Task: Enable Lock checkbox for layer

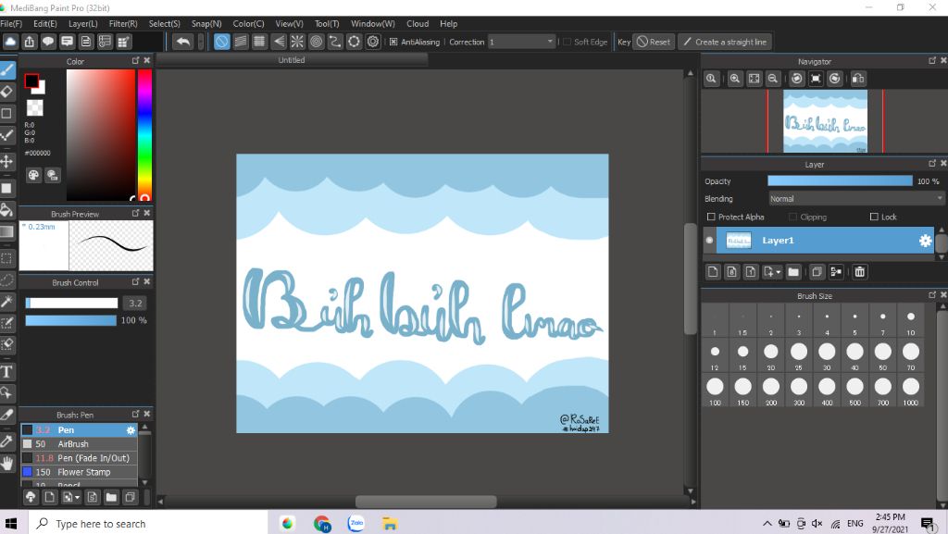Action: (874, 217)
